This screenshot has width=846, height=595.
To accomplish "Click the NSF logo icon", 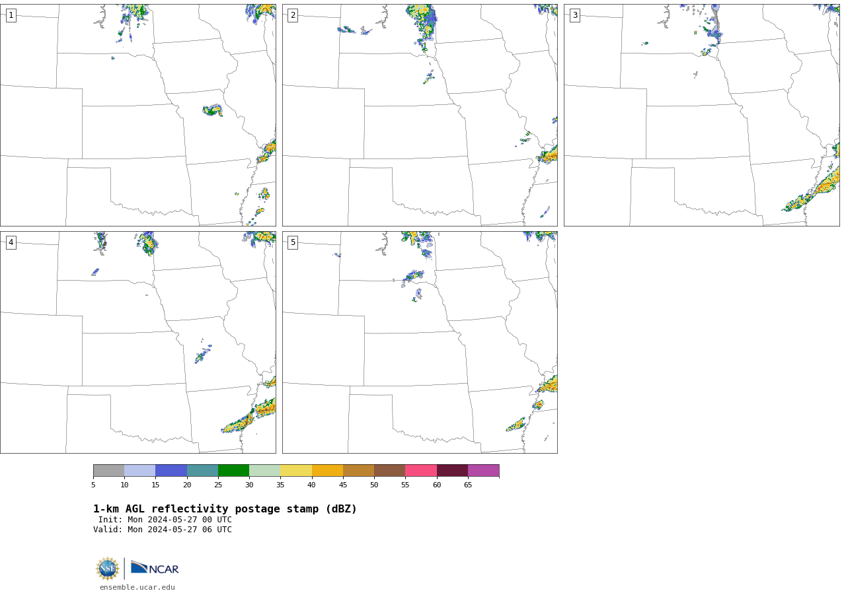I will (108, 569).
